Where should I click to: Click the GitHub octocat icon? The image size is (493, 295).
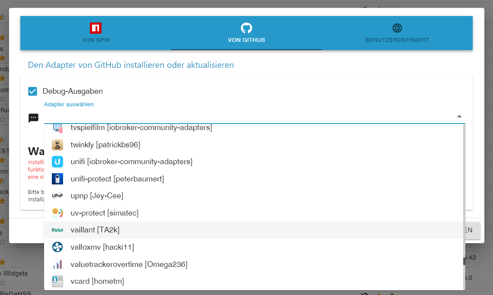point(246,28)
